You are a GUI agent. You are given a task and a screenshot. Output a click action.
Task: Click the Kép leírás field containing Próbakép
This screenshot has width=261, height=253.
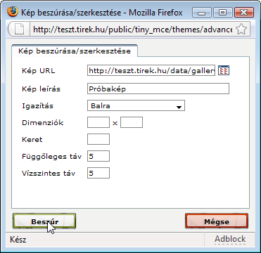(158, 89)
